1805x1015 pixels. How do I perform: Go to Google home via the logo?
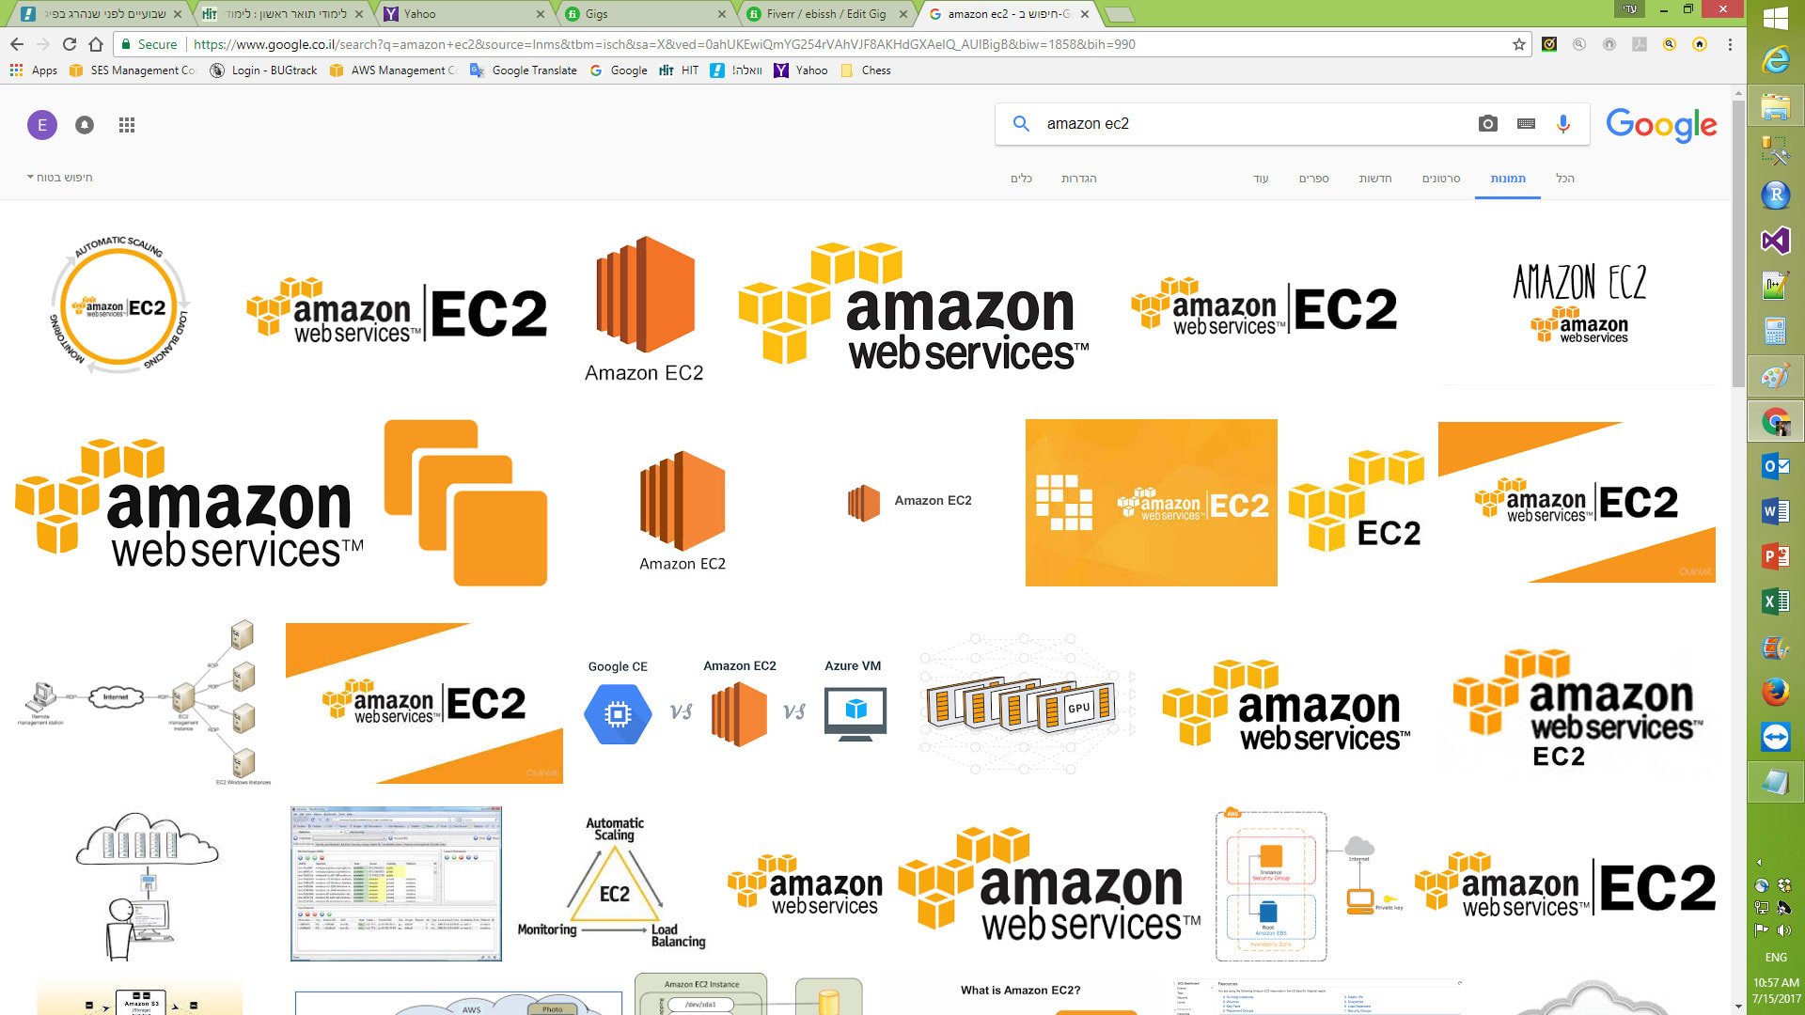point(1660,124)
